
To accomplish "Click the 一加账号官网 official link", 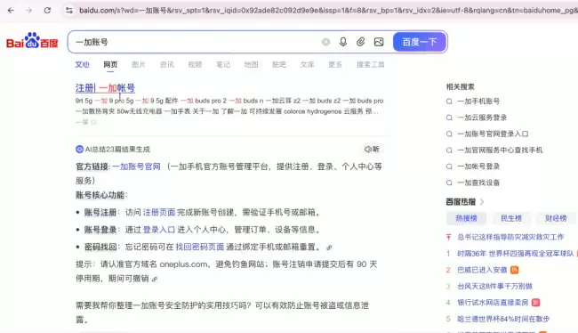I will pyautogui.click(x=136, y=166).
